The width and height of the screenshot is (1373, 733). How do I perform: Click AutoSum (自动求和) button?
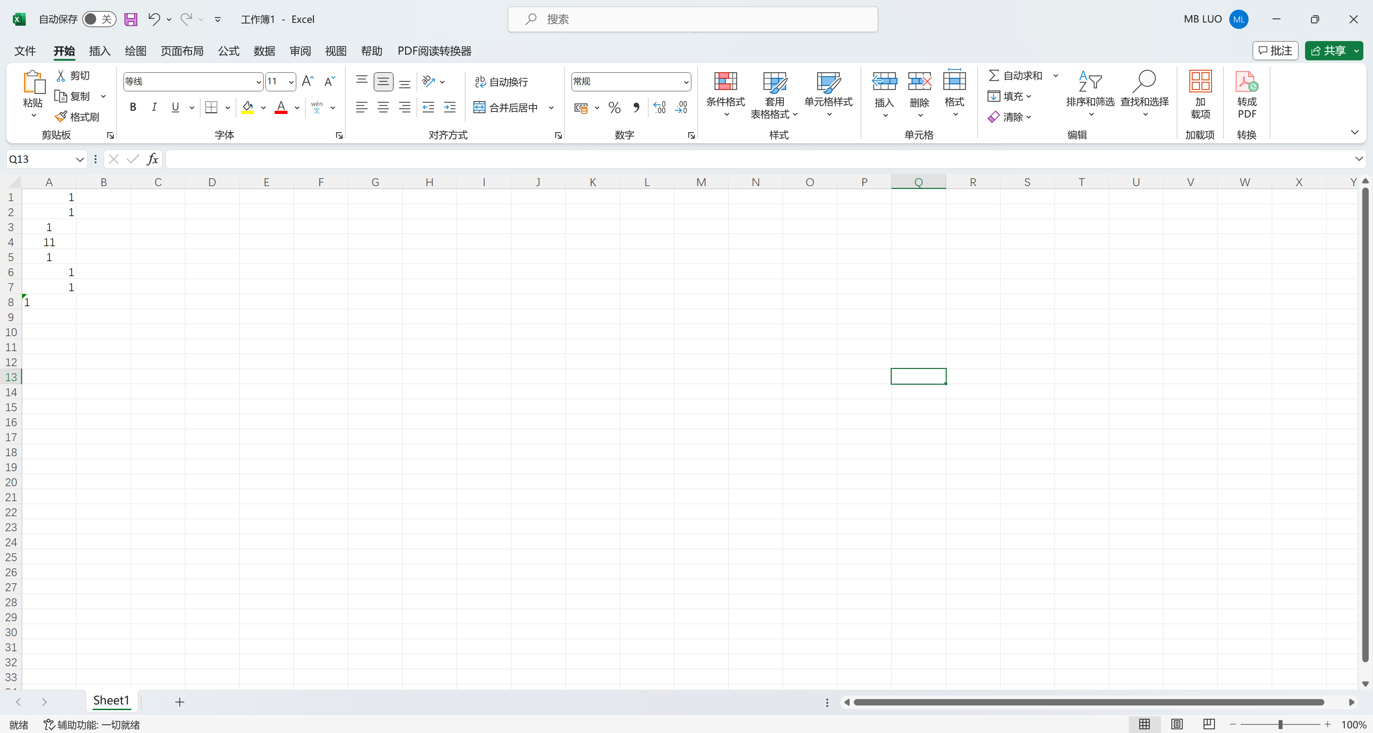coord(1015,76)
